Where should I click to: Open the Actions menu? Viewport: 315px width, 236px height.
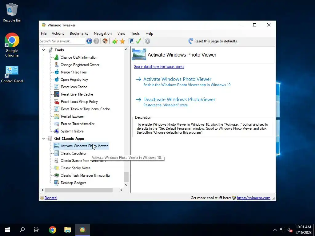point(58,33)
